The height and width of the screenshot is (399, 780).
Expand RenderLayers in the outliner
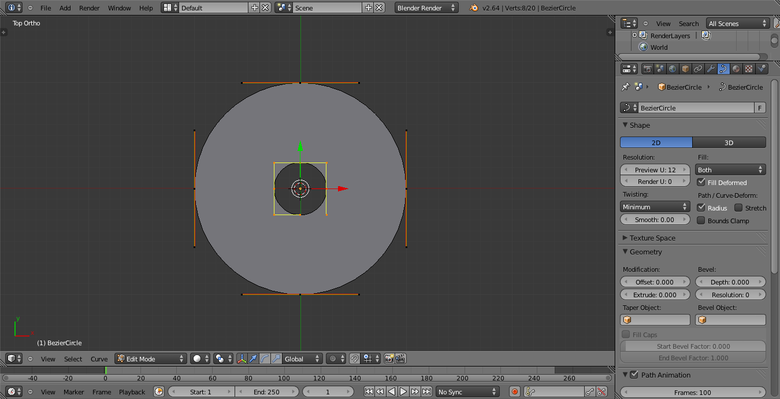pos(634,35)
